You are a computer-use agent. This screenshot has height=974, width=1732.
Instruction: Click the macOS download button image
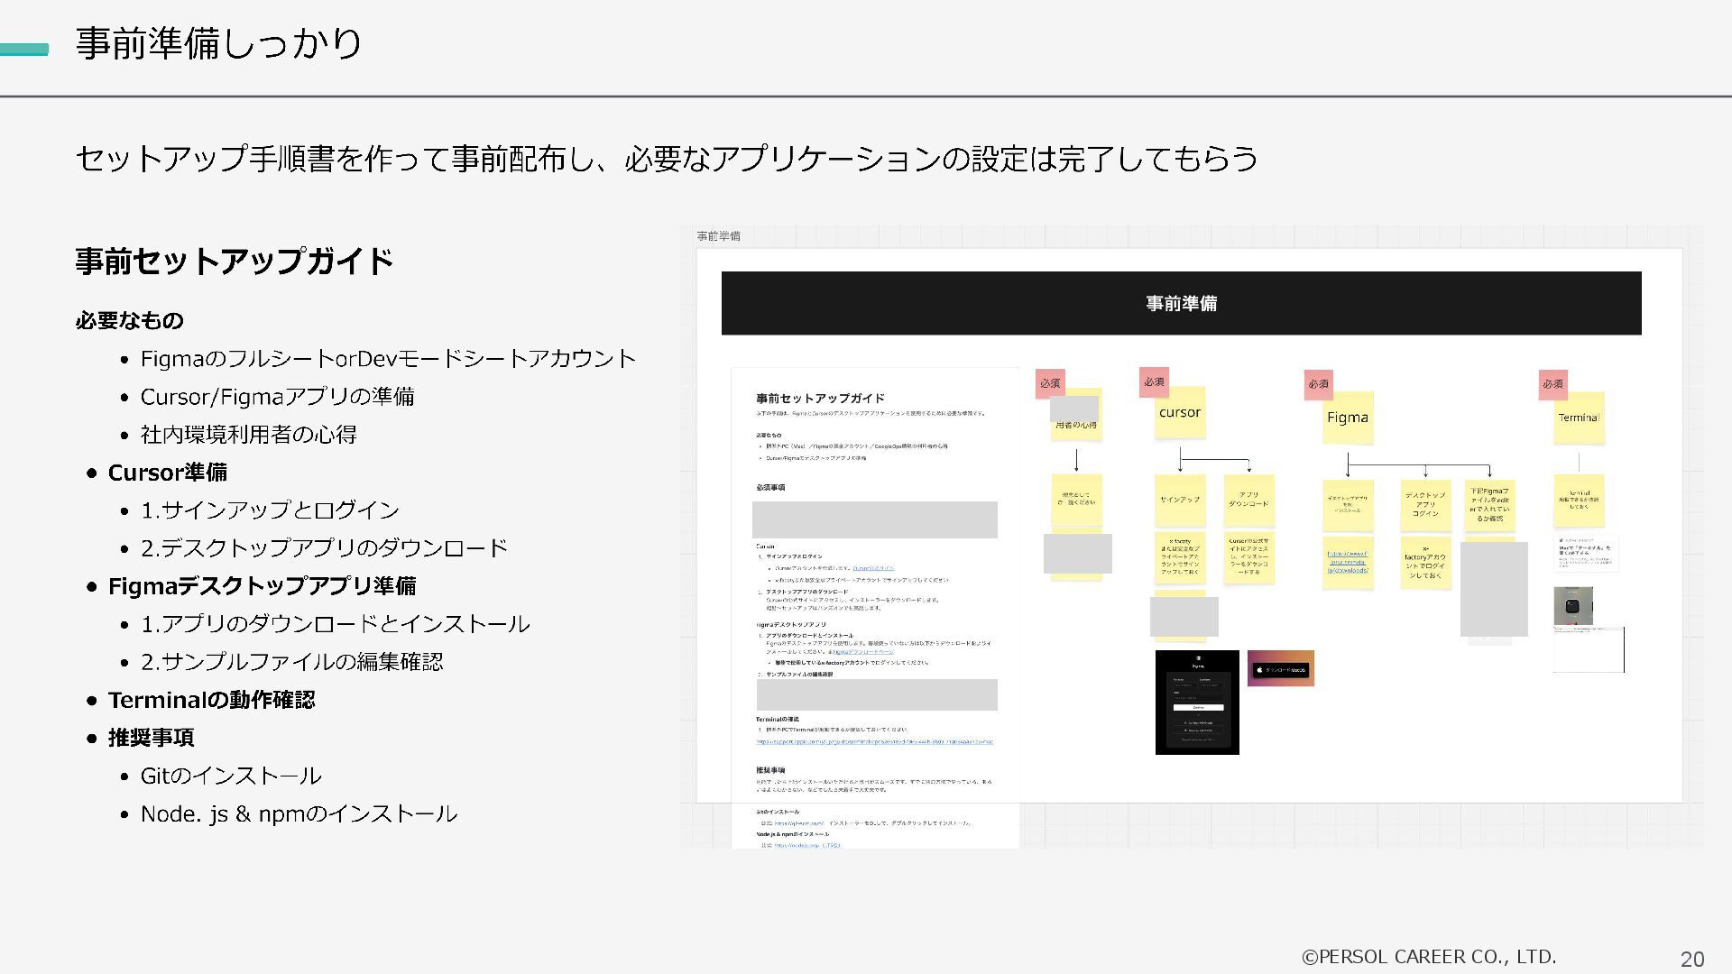[x=1281, y=669]
